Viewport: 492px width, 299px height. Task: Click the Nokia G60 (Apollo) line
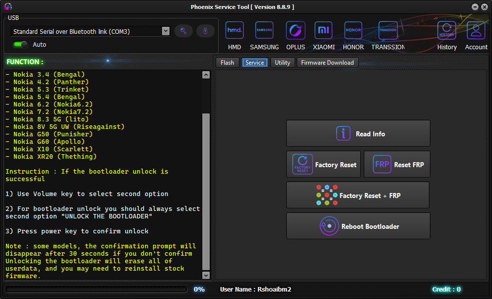[x=45, y=142]
